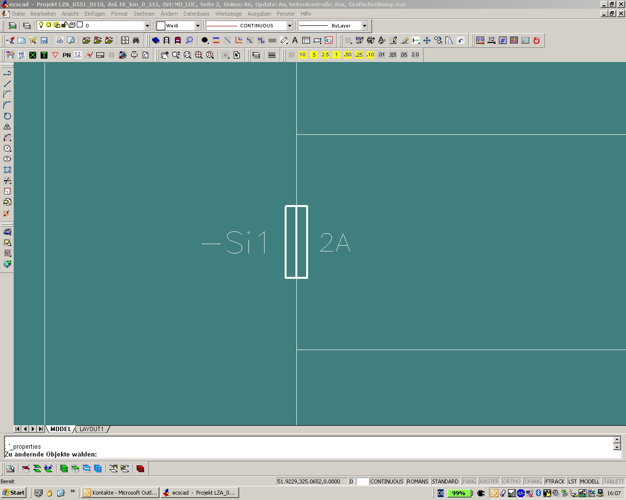
Task: Click the table grid icon
Action: coord(306,41)
